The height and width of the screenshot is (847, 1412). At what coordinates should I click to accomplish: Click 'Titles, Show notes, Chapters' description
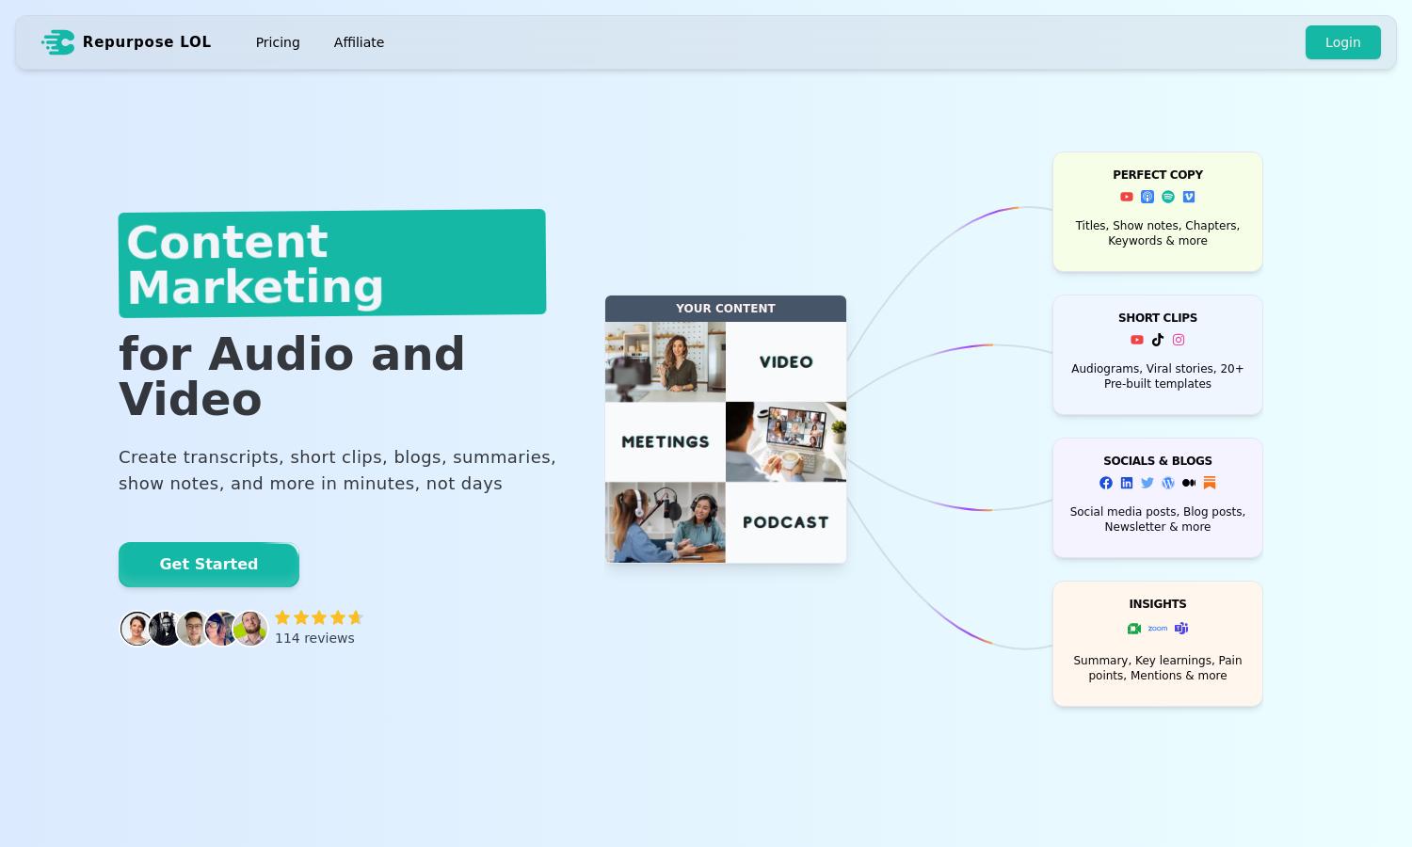(1158, 233)
